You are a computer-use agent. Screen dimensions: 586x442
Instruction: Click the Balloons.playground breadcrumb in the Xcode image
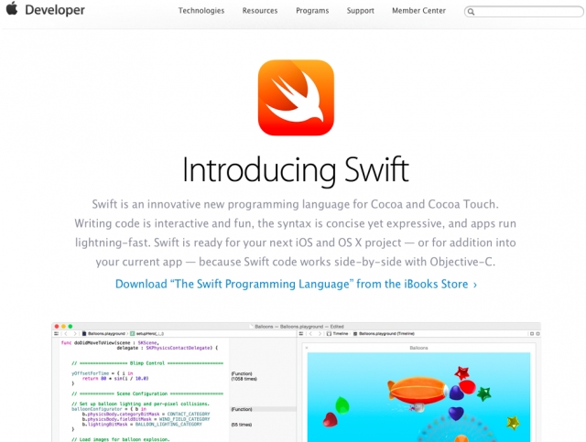click(103, 333)
